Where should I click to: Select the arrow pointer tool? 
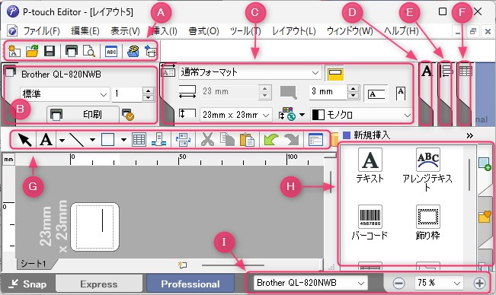[x=24, y=139]
